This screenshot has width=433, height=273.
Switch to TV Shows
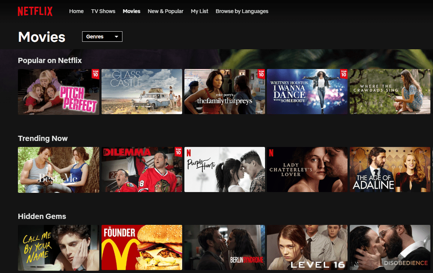point(103,11)
